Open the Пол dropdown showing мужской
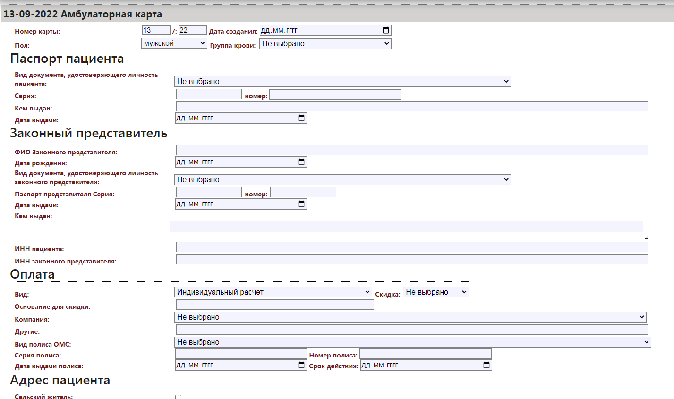Screen dimensions: 674x399 coord(174,43)
